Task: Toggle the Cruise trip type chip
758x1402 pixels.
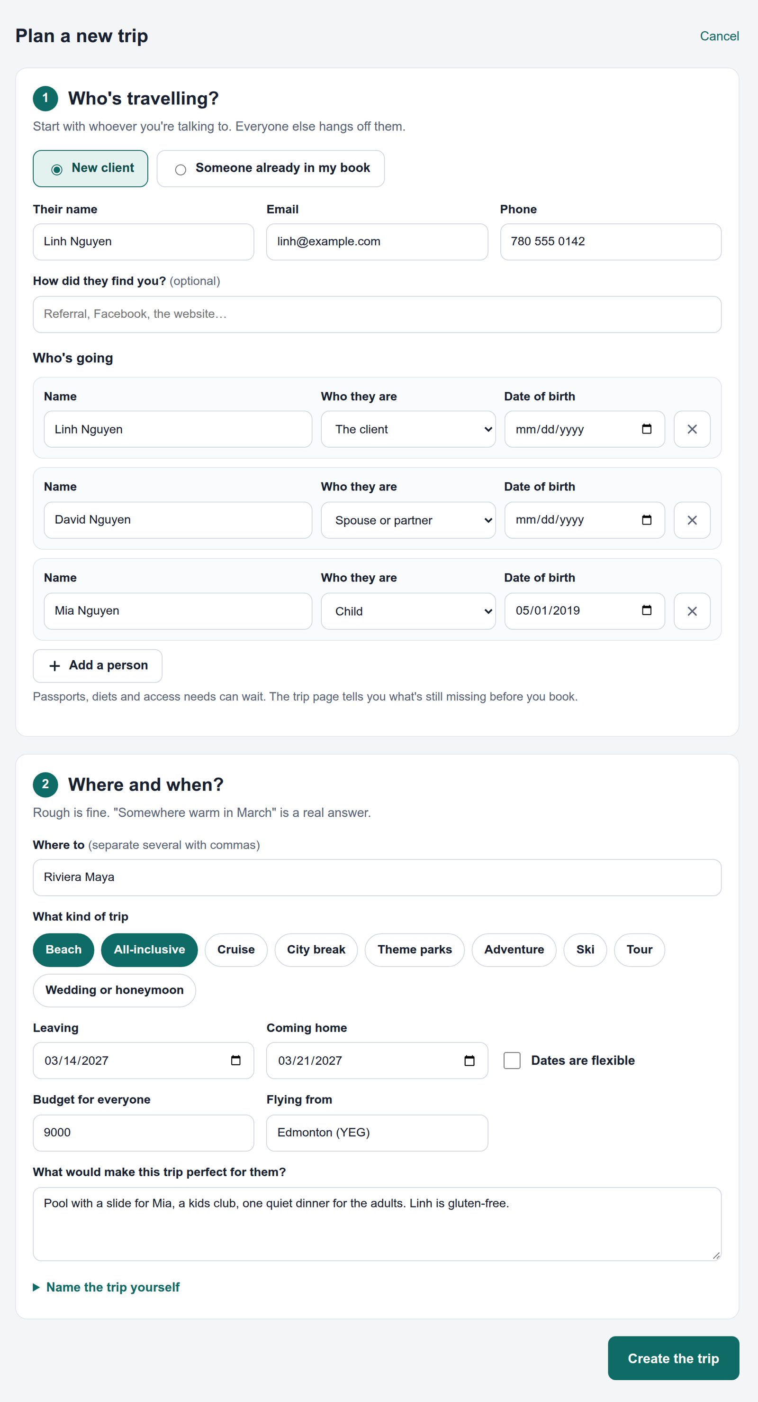Action: (x=236, y=950)
